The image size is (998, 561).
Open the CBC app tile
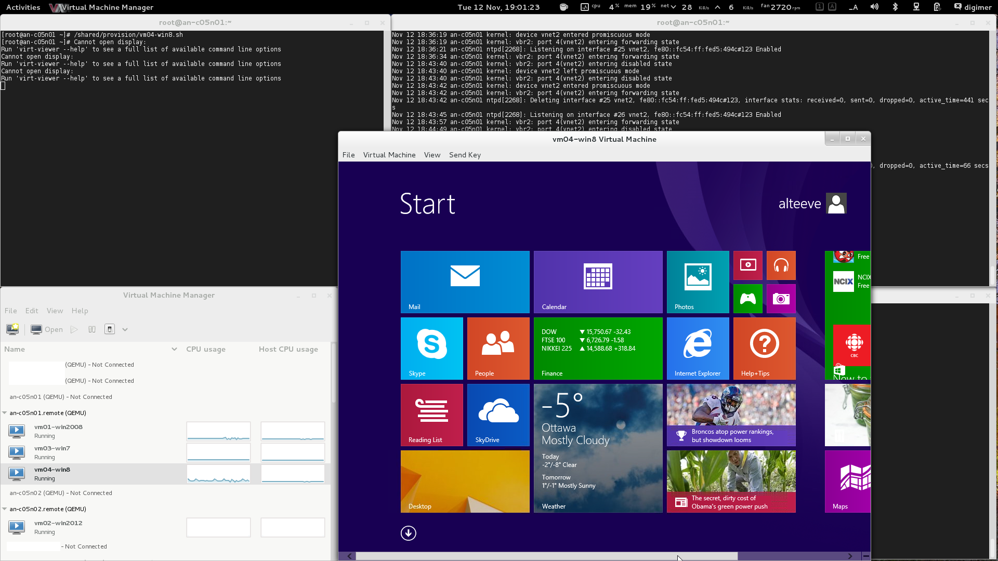[851, 345]
